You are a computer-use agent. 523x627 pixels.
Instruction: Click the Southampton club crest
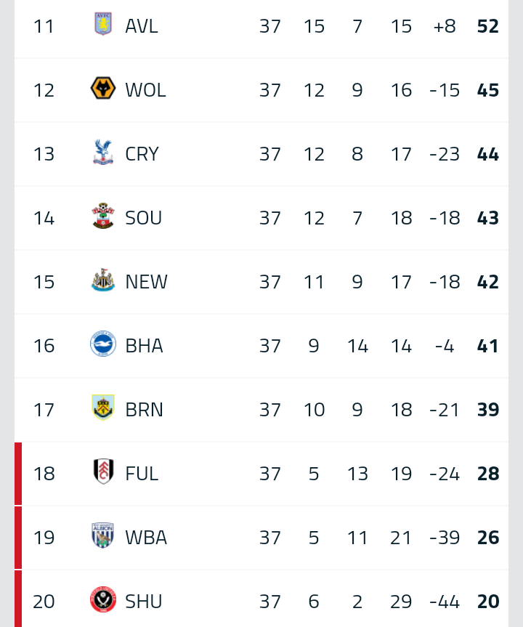click(x=103, y=217)
